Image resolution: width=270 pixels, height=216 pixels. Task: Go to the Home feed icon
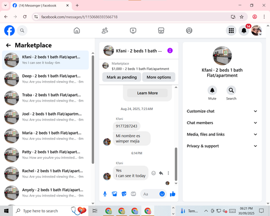[x=77, y=30]
